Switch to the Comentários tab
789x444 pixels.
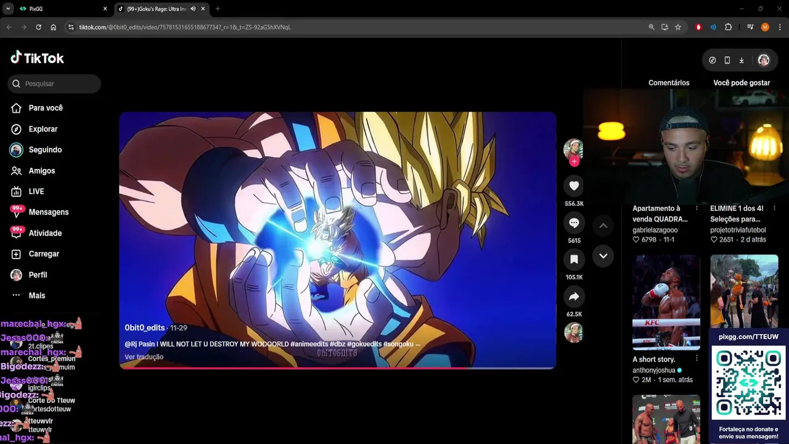[669, 83]
